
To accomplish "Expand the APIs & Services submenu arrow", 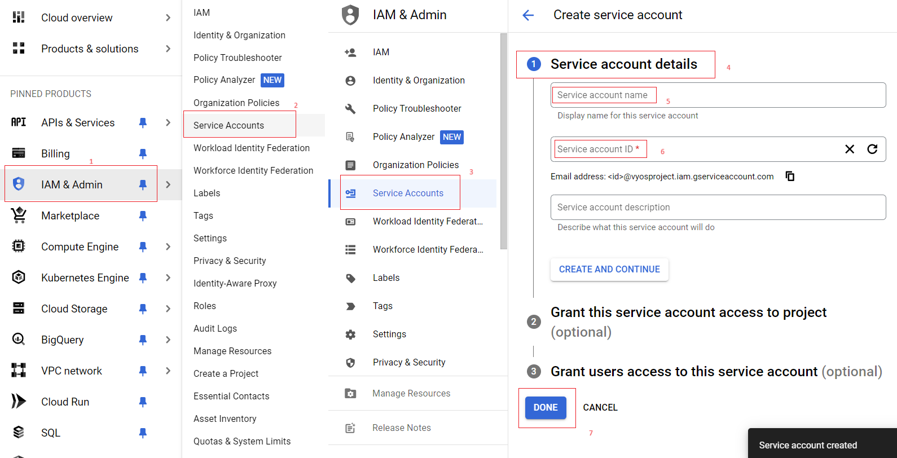I will point(168,122).
